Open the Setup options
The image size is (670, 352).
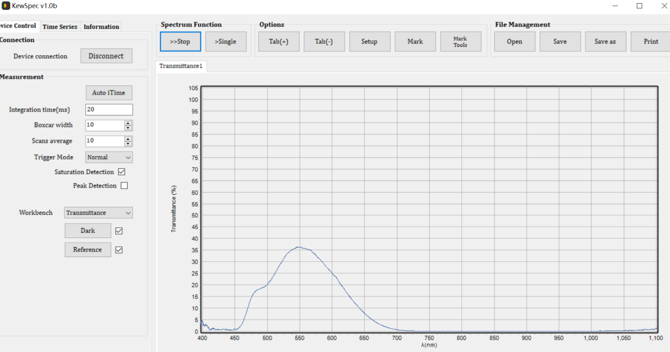[x=369, y=42]
